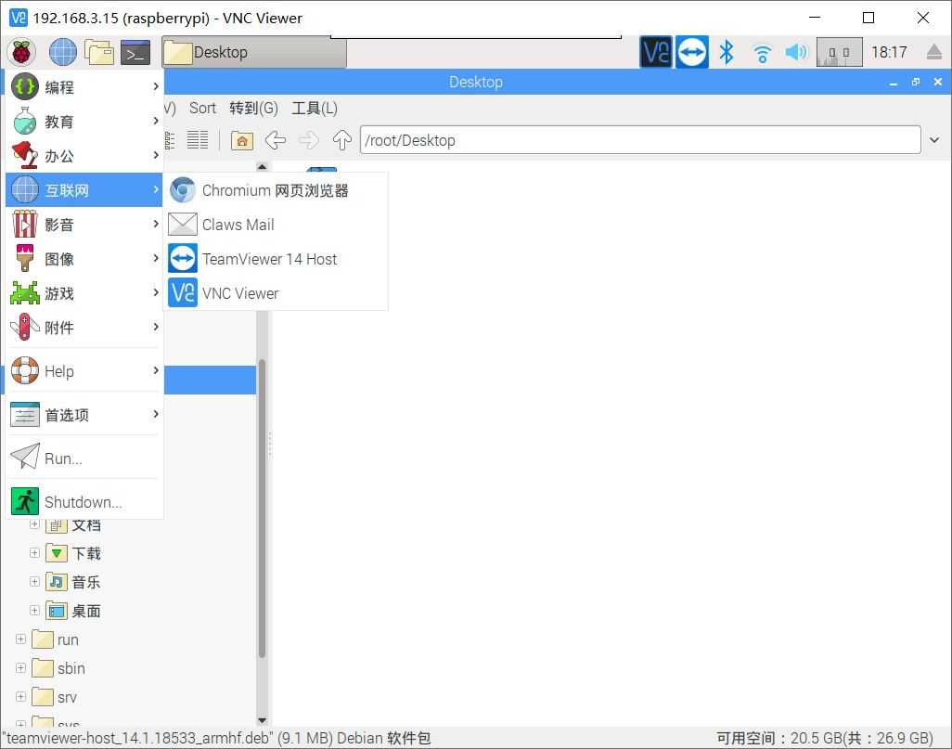
Task: Go forward to the next folder
Action: click(x=308, y=140)
